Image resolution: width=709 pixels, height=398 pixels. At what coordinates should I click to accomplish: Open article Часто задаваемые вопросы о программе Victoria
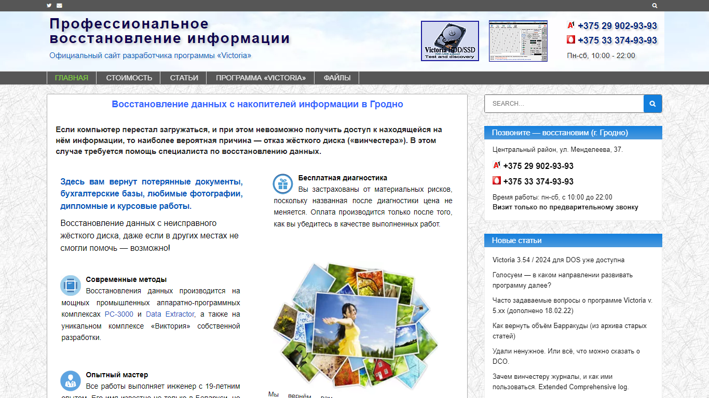coord(572,306)
